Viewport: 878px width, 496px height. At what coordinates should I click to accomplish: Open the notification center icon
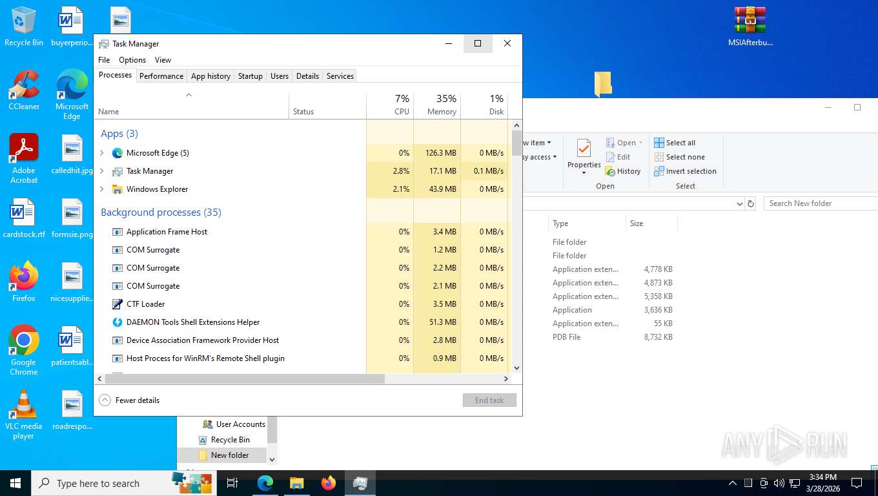(x=857, y=483)
